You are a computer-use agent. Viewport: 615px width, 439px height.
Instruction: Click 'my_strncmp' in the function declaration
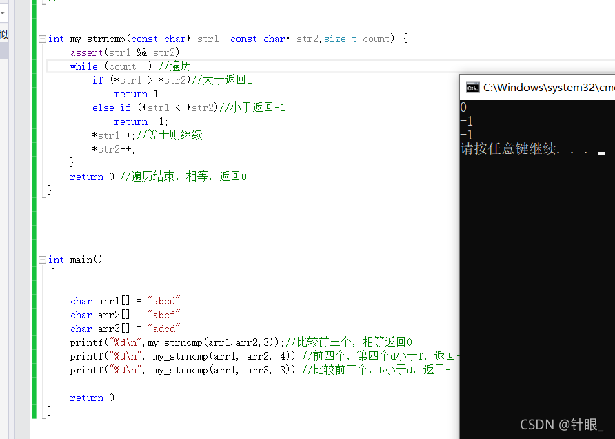97,39
